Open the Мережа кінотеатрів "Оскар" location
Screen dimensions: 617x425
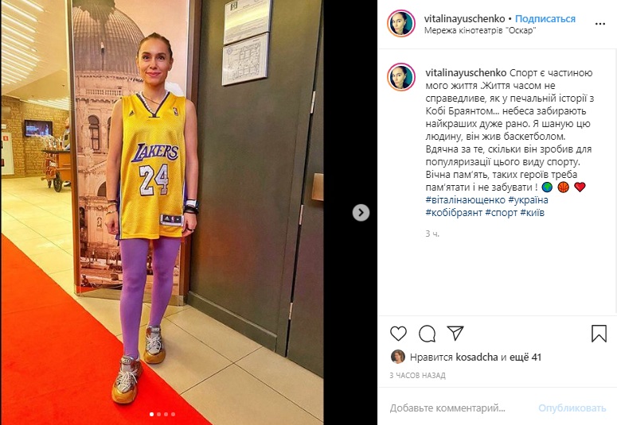(x=480, y=30)
